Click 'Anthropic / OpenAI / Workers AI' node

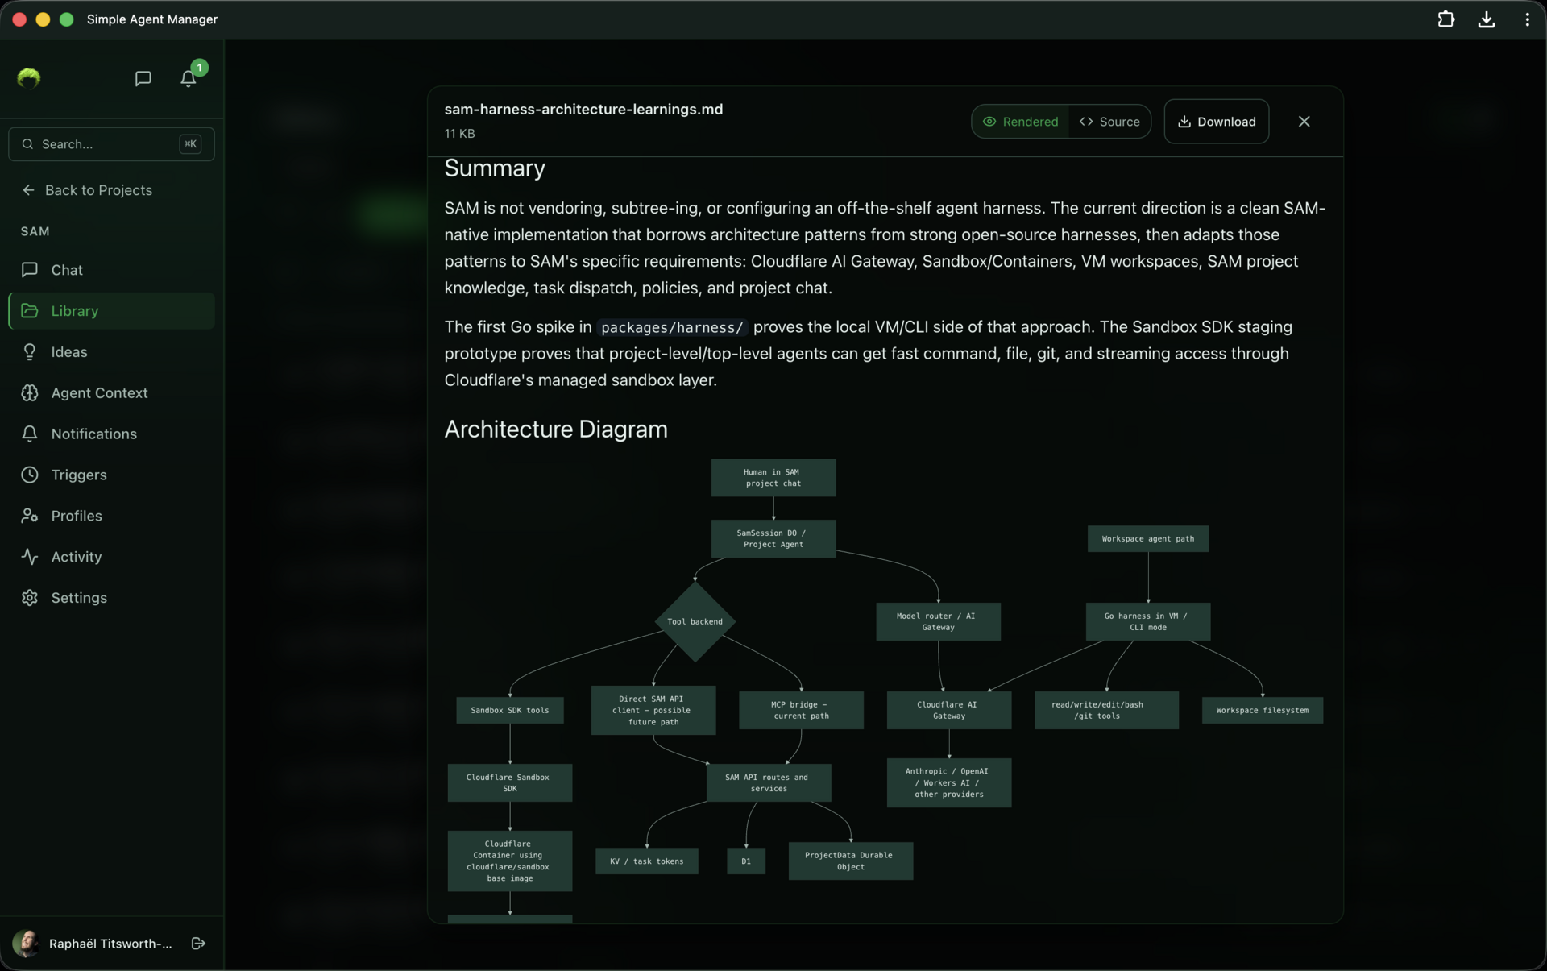tap(948, 783)
